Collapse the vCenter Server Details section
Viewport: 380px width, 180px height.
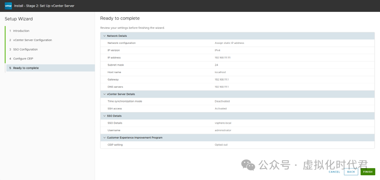[x=104, y=94]
